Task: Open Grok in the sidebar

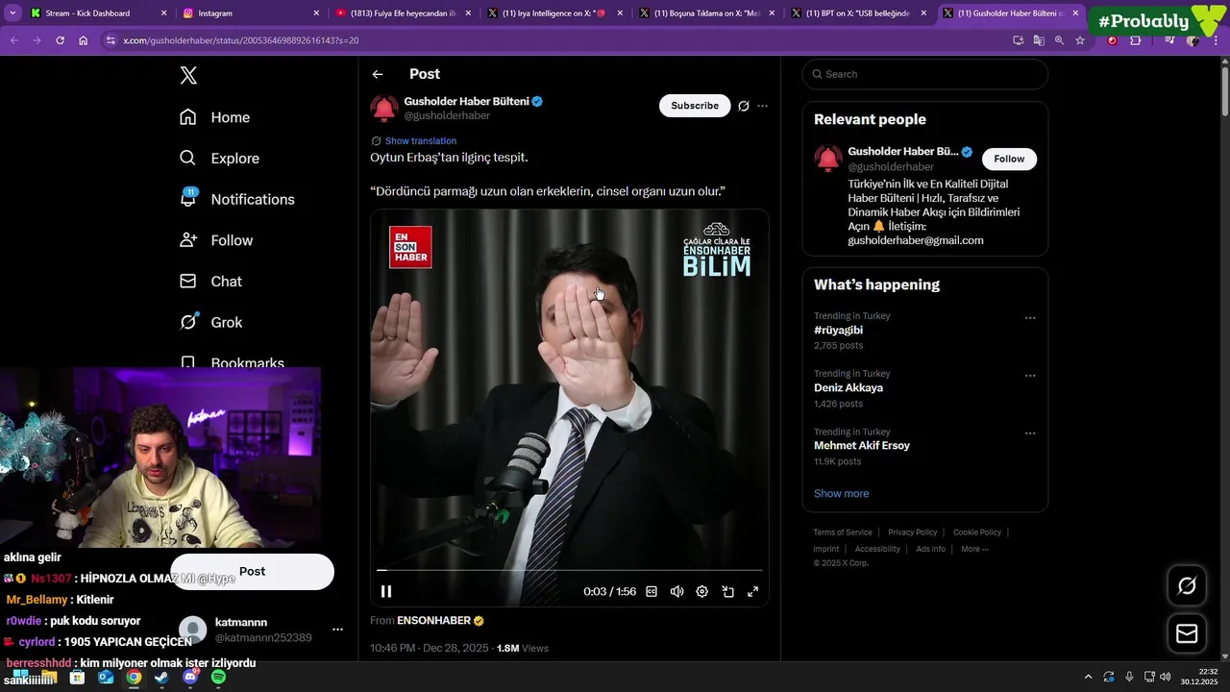Action: click(x=210, y=323)
